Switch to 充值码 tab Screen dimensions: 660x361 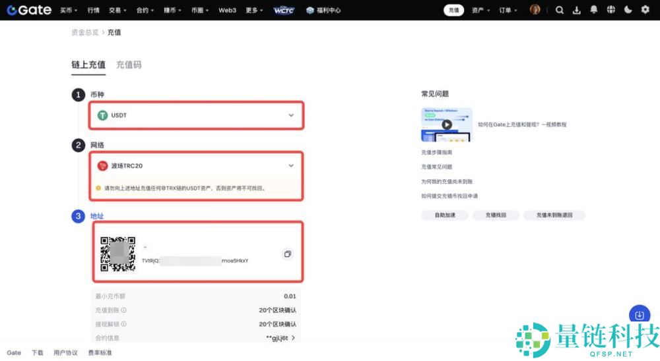click(129, 65)
